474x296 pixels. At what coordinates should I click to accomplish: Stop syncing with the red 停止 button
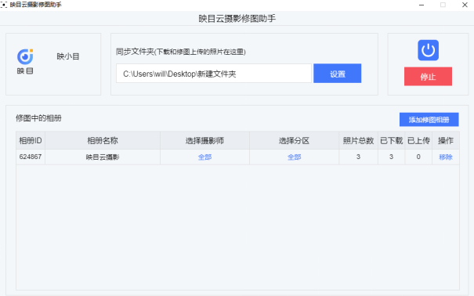(x=428, y=77)
